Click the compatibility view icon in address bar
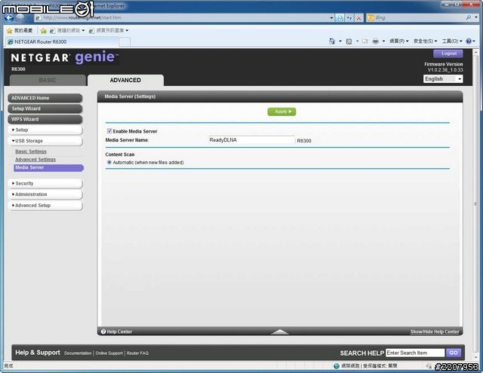 coord(340,18)
